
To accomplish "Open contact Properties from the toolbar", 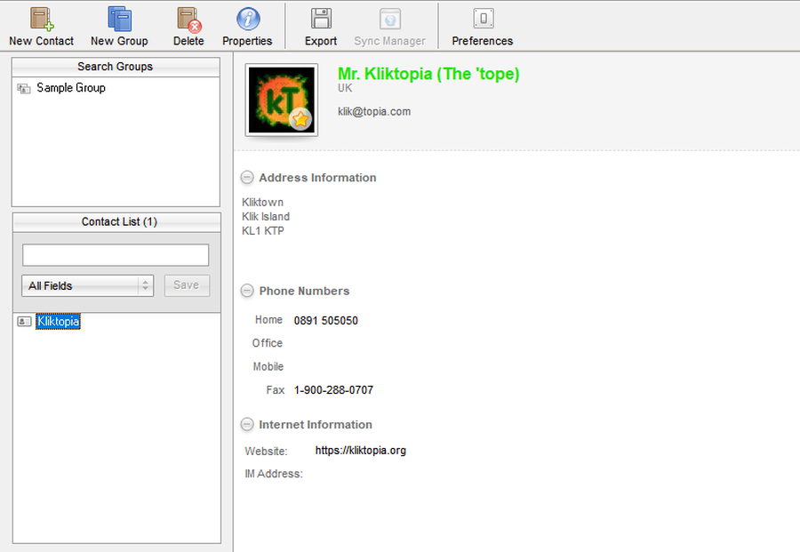I will point(247,20).
